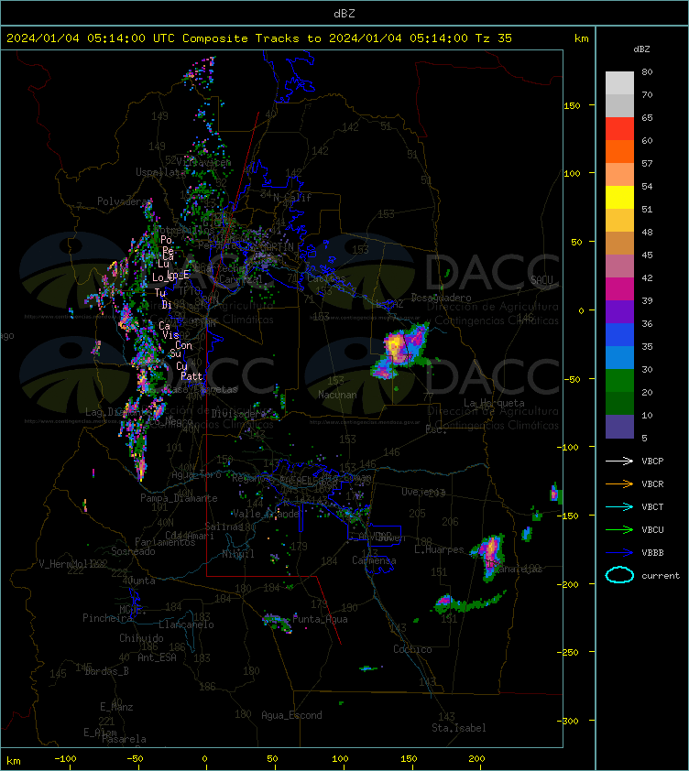
Task: Click the Sosneado place label
Action: tap(133, 551)
